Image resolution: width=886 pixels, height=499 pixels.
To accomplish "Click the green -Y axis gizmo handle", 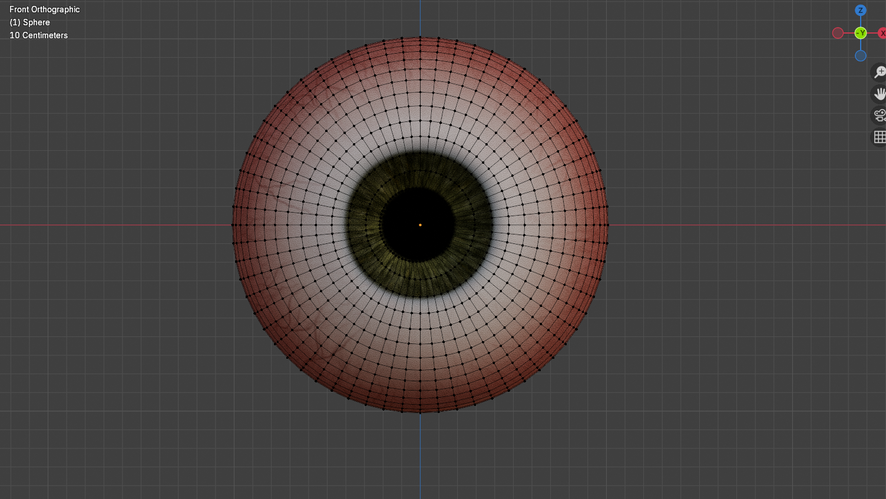I will (861, 33).
